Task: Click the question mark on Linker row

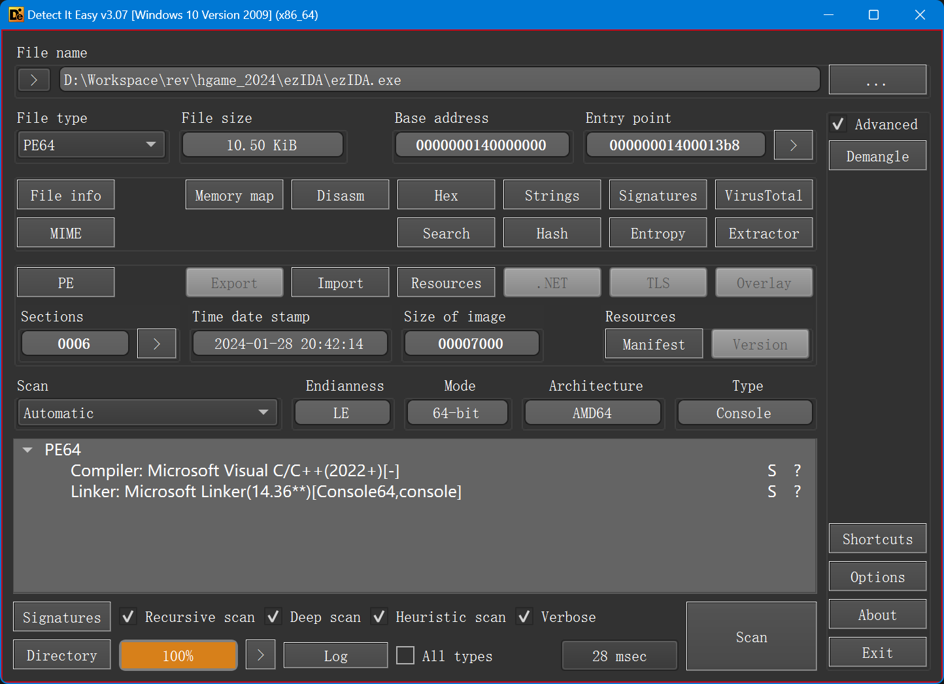Action: click(x=797, y=492)
